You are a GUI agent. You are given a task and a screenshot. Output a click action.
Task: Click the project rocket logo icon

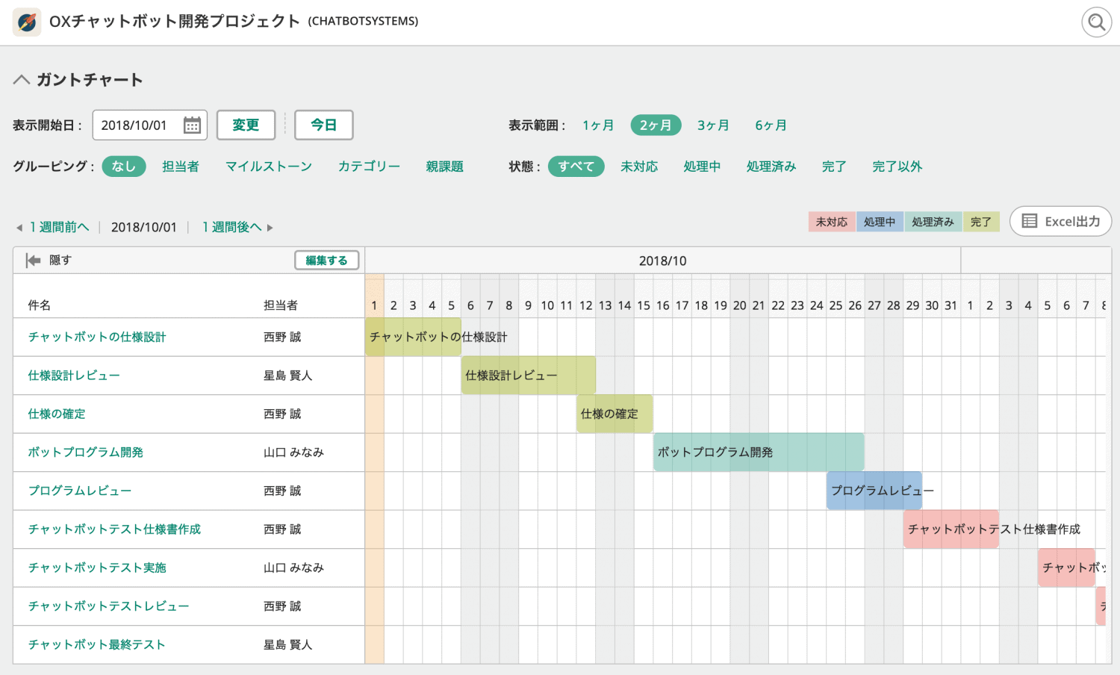tap(27, 22)
